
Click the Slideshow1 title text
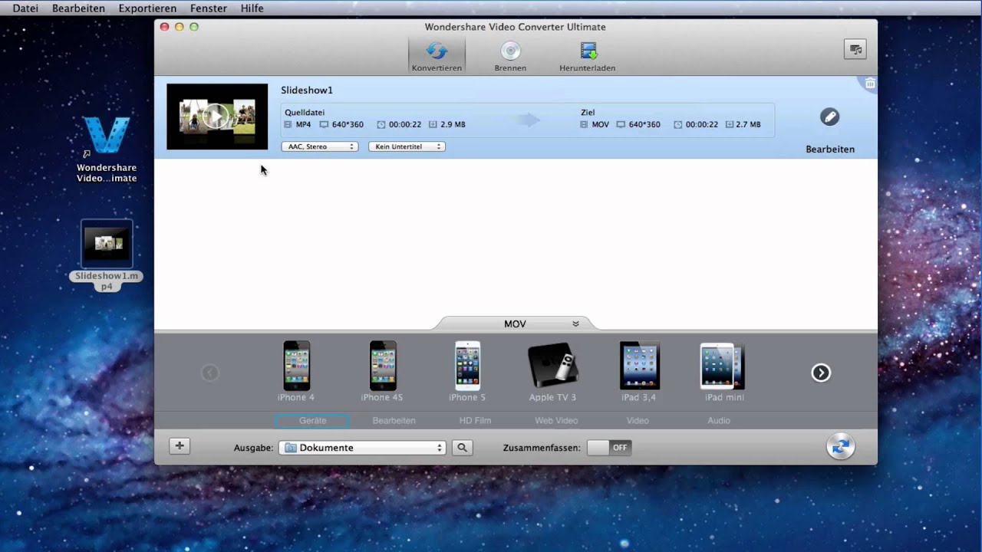307,90
